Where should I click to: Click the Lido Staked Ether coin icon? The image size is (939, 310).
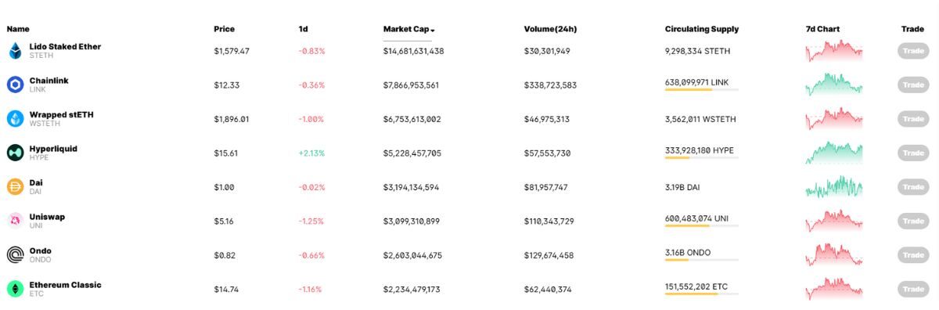click(x=15, y=51)
